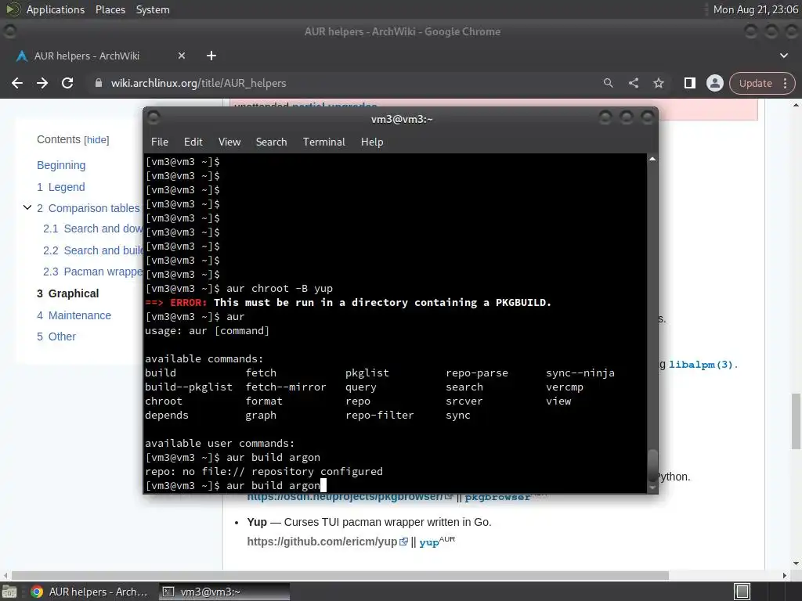Go forward in Chrome browser
The image size is (802, 601).
point(42,83)
